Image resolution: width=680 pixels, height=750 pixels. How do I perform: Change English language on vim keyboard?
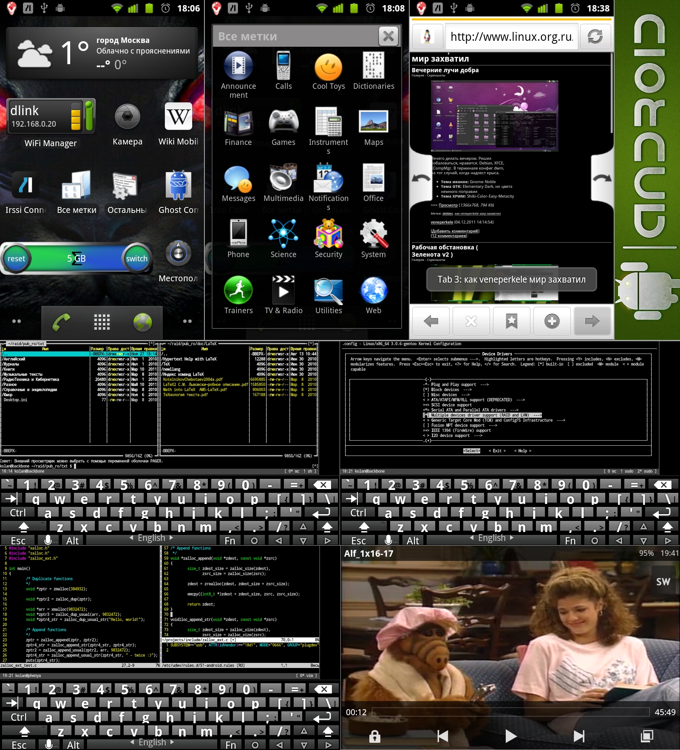[x=152, y=742]
